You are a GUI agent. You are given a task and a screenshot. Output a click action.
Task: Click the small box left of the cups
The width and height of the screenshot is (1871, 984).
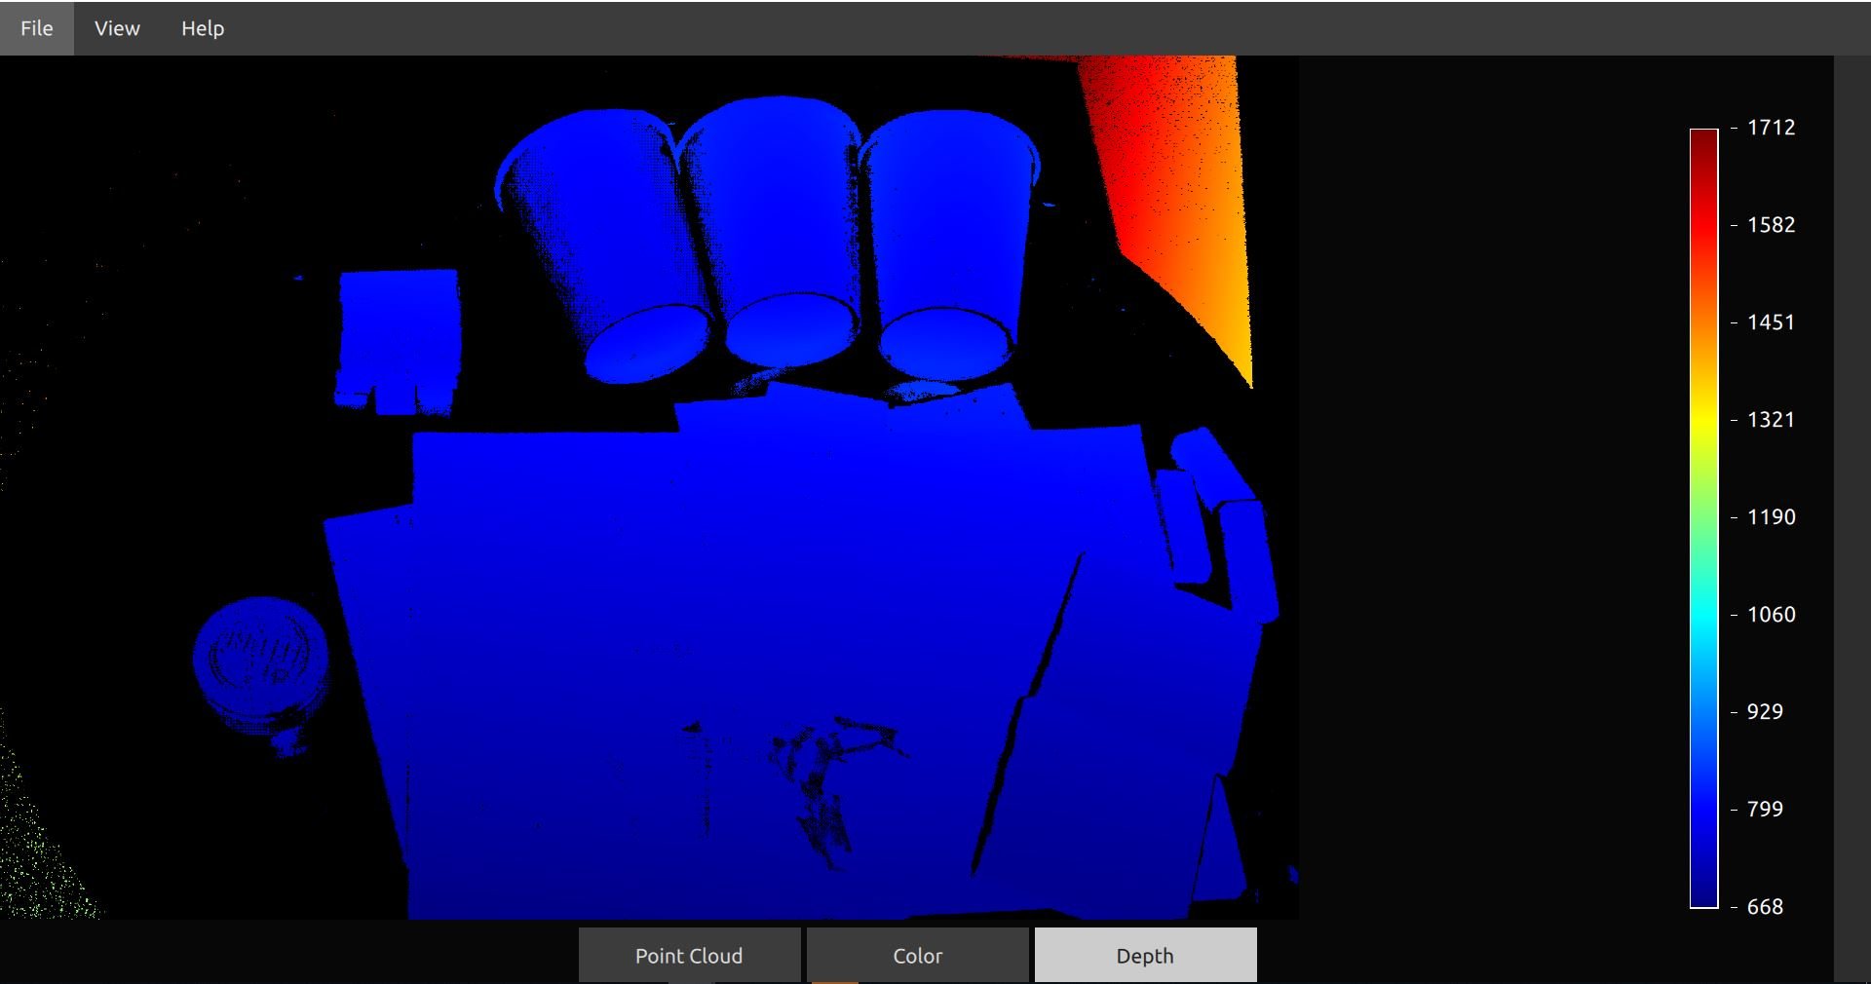(x=398, y=336)
